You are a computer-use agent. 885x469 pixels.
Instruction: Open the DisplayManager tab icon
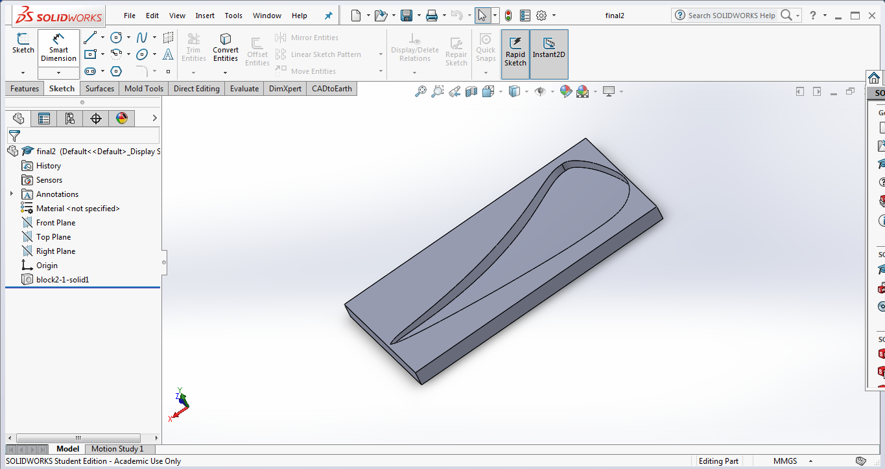tap(122, 118)
